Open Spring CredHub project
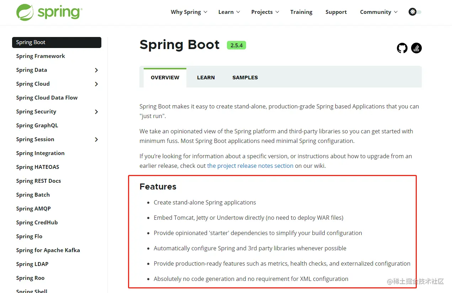The image size is (452, 293). [37, 223]
